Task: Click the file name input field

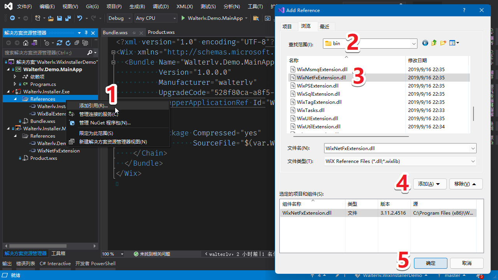Action: click(396, 148)
